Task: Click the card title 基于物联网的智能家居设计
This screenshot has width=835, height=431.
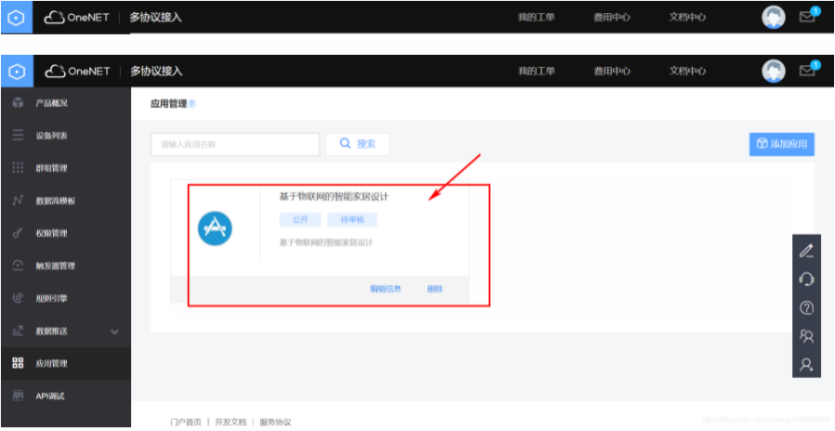Action: click(x=334, y=196)
